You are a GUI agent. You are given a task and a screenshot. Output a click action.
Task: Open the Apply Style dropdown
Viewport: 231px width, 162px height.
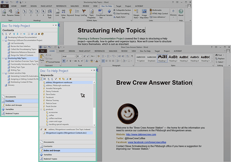click(x=119, y=17)
